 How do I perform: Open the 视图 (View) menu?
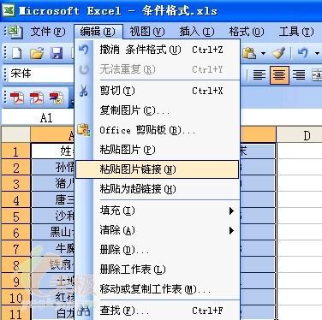pyautogui.click(x=147, y=32)
